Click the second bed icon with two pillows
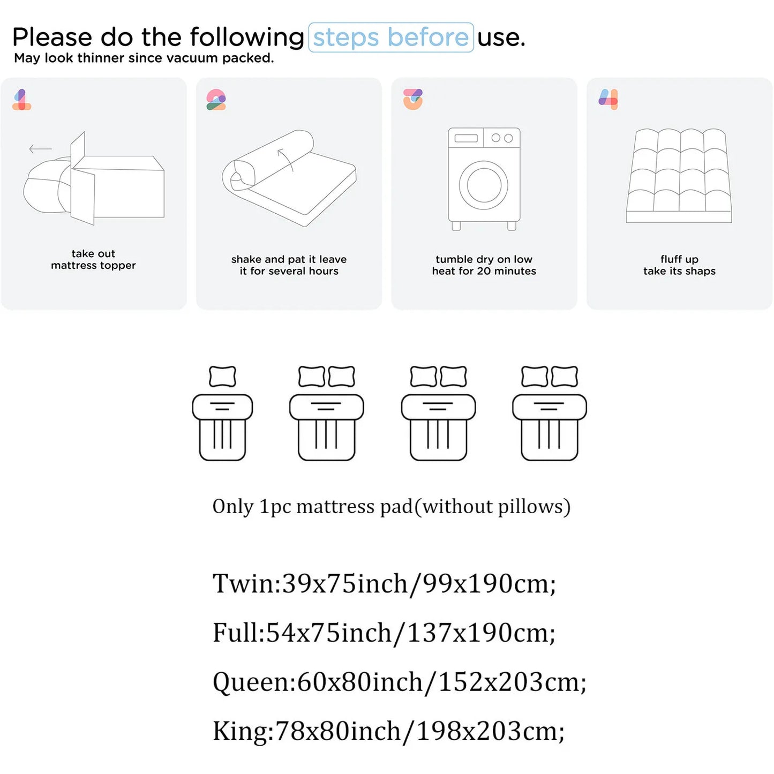This screenshot has height=774, width=774. (x=327, y=413)
